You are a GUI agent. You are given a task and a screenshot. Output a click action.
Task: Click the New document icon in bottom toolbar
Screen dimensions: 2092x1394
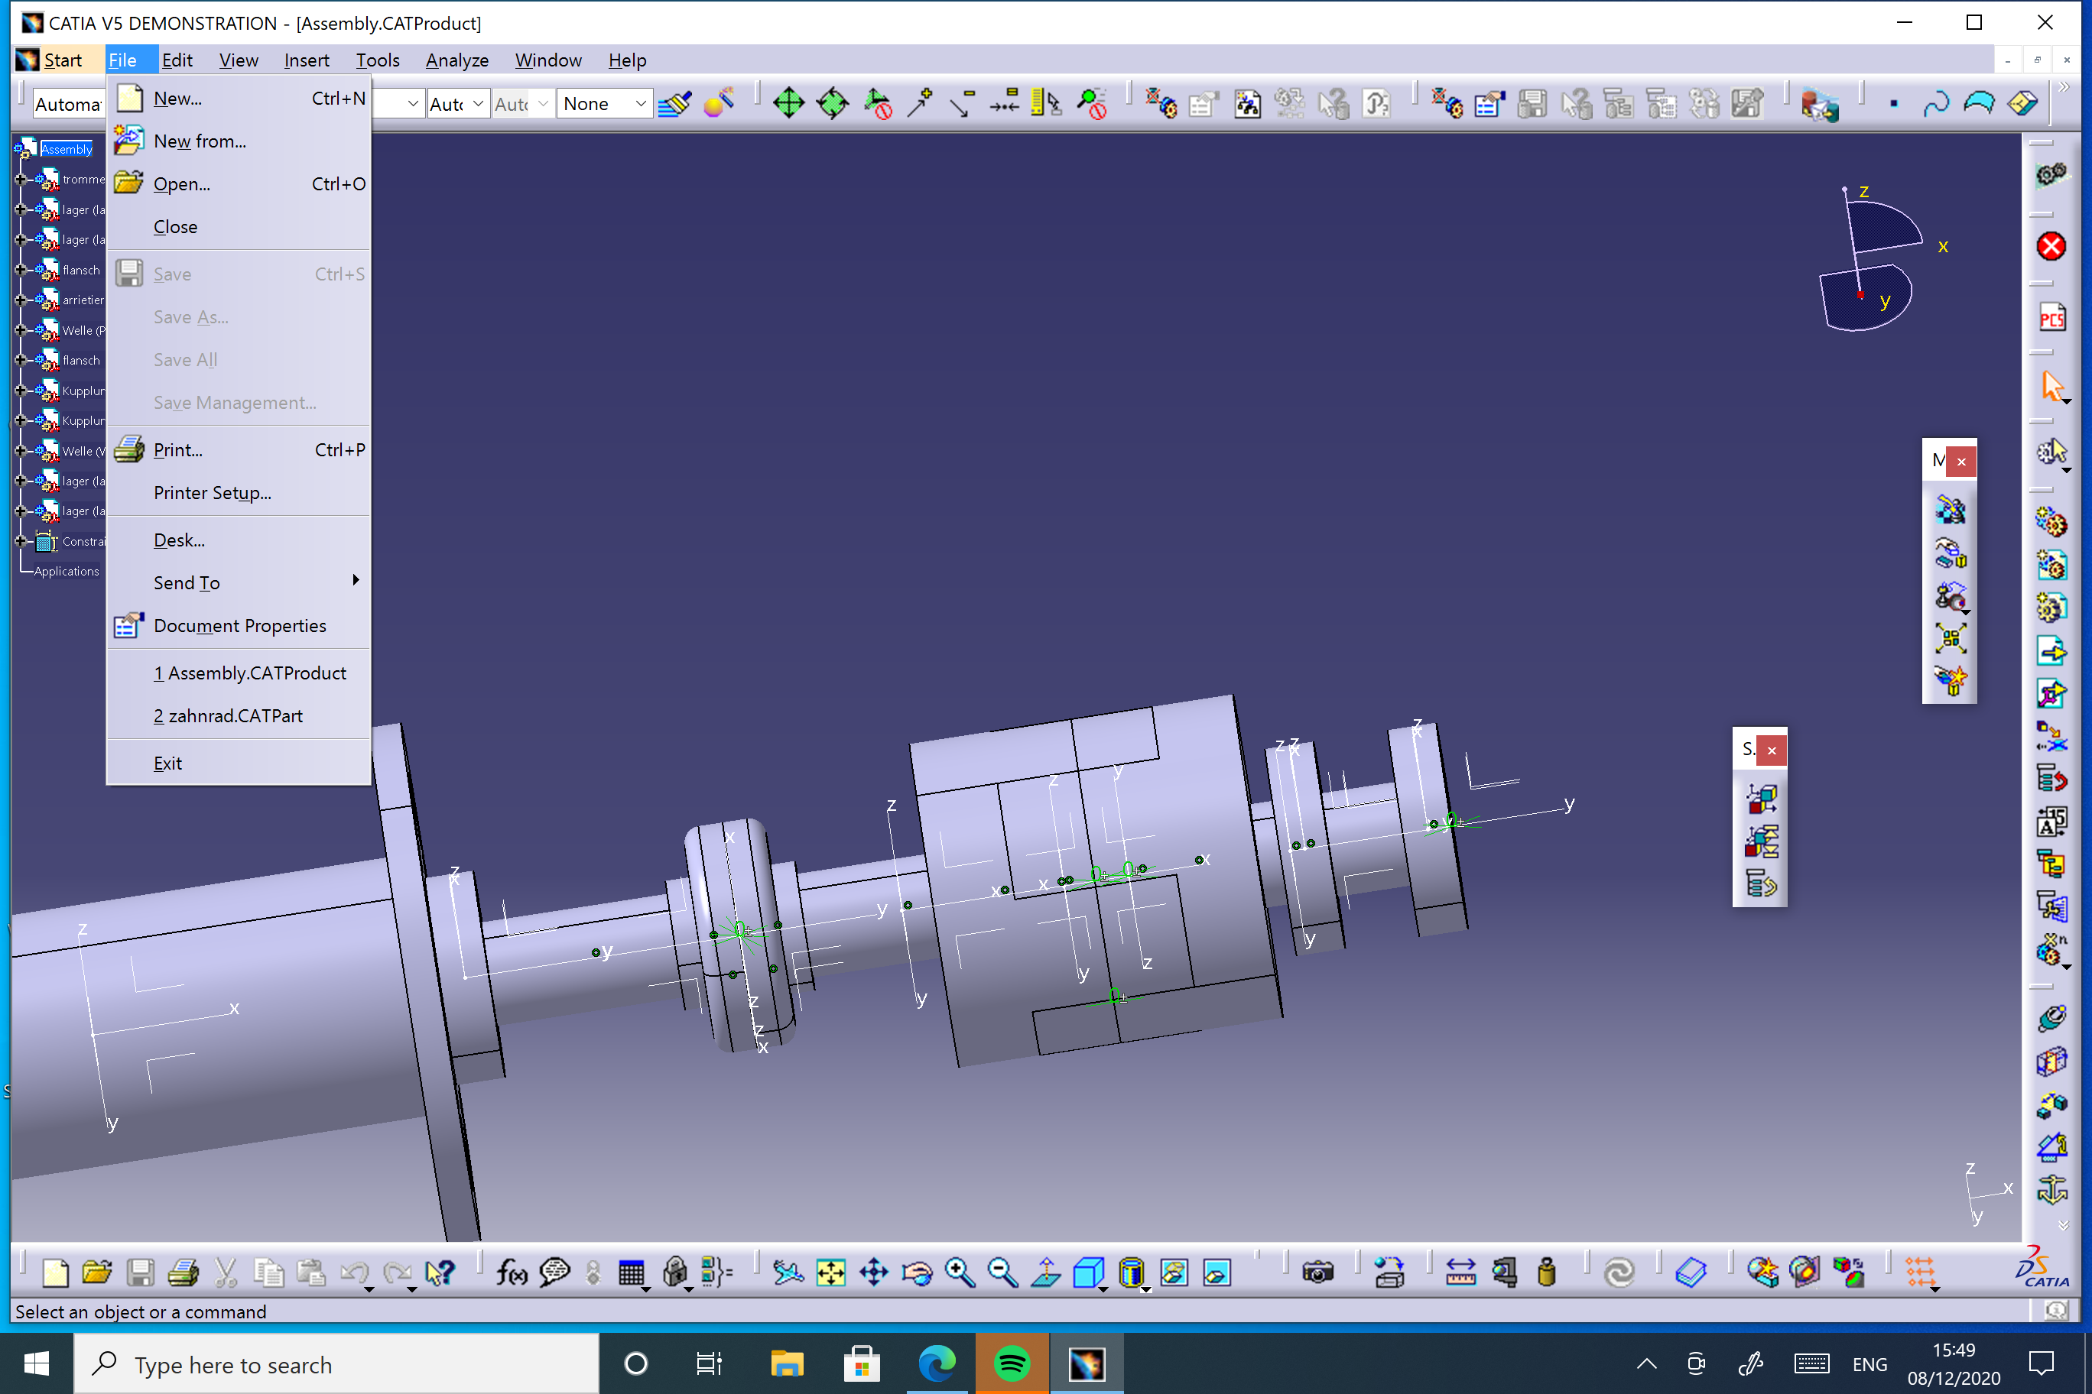click(55, 1273)
